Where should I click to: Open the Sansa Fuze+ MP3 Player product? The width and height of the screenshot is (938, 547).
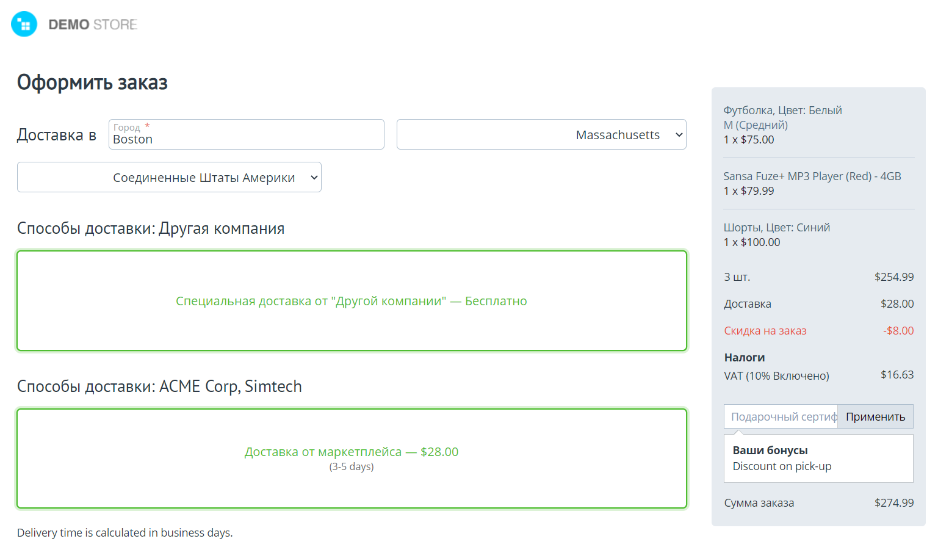[812, 176]
